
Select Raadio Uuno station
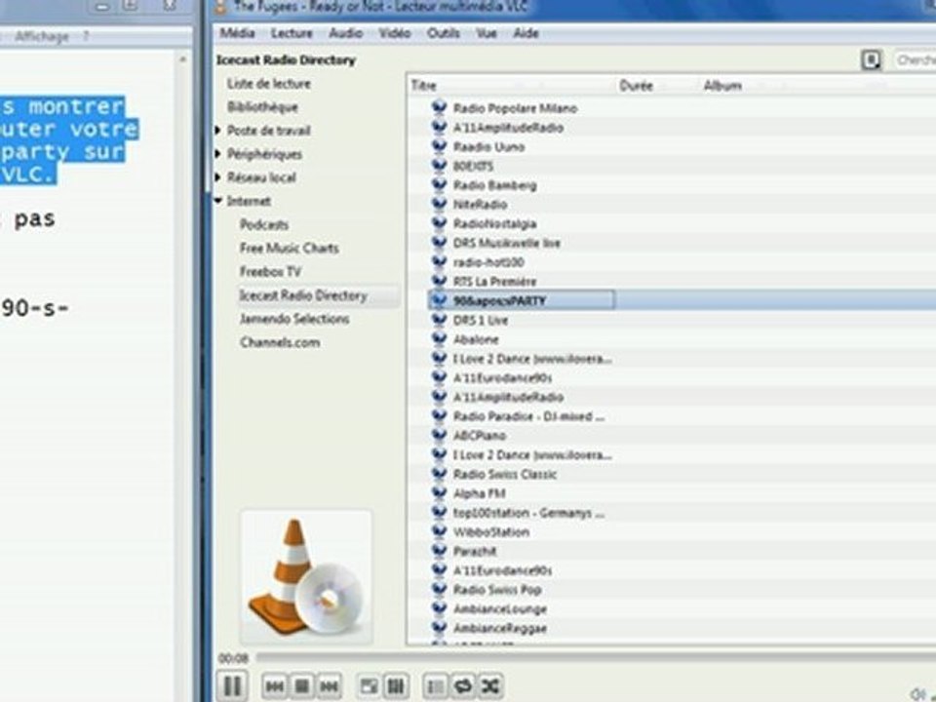(488, 147)
